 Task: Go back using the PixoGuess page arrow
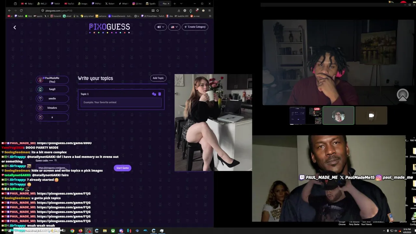click(x=15, y=27)
